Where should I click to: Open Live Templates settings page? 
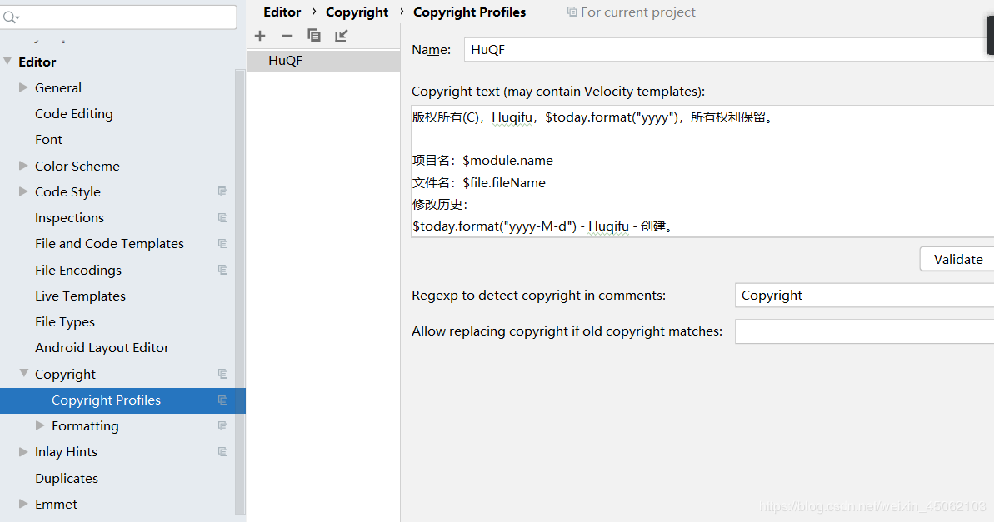(x=81, y=296)
